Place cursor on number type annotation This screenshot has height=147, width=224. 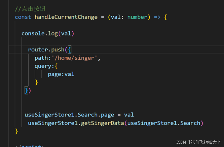(x=137, y=17)
